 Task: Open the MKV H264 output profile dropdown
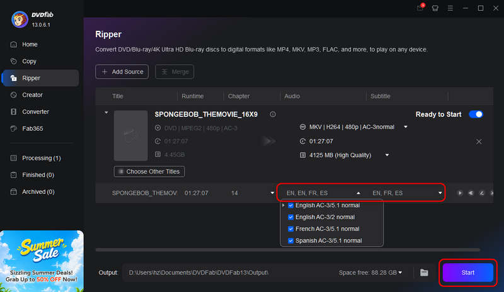pyautogui.click(x=406, y=127)
